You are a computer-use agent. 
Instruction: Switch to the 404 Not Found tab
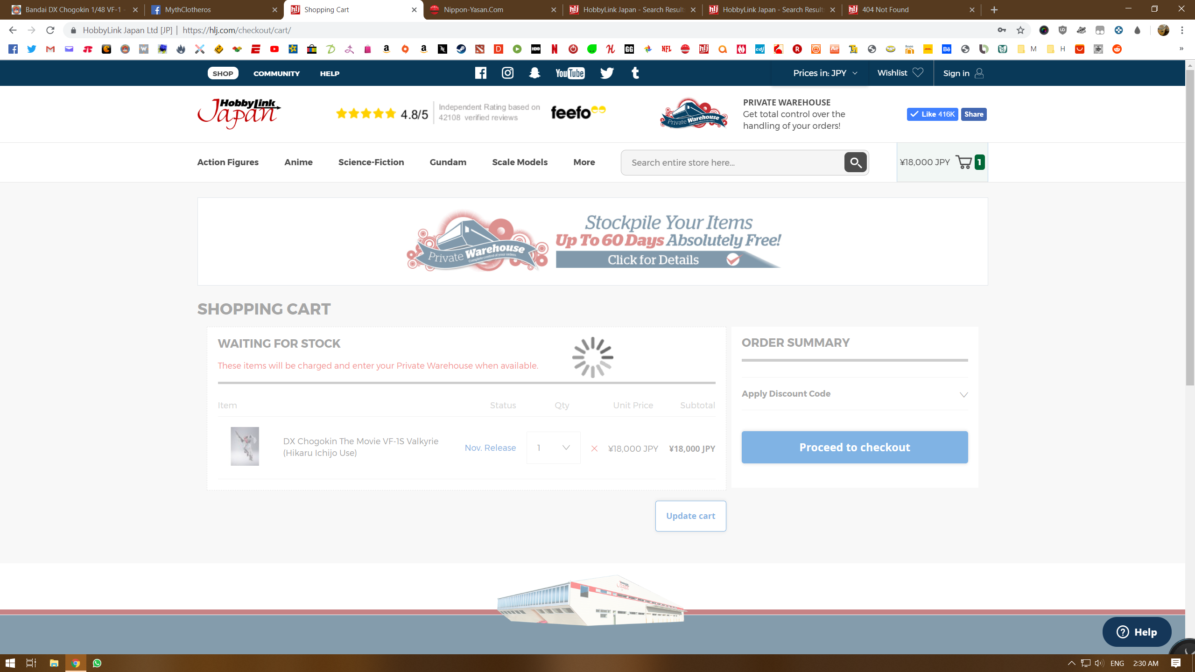click(911, 10)
